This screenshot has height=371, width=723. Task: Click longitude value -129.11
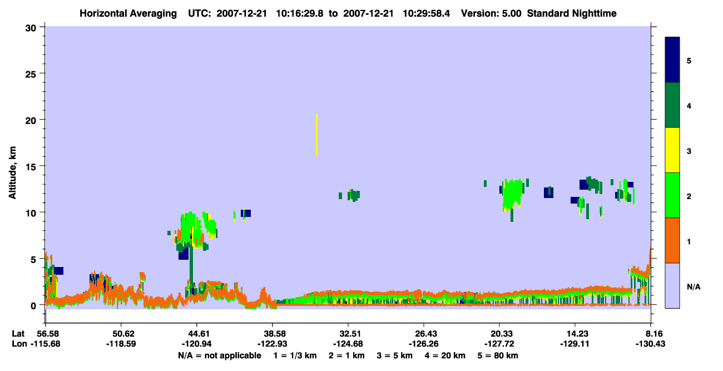(575, 344)
